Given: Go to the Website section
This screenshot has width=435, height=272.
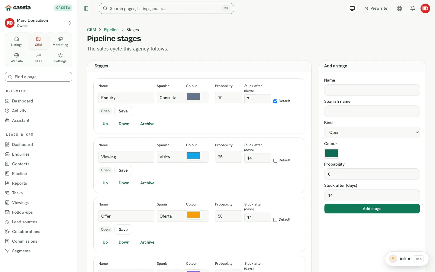Looking at the screenshot, I should (x=17, y=58).
